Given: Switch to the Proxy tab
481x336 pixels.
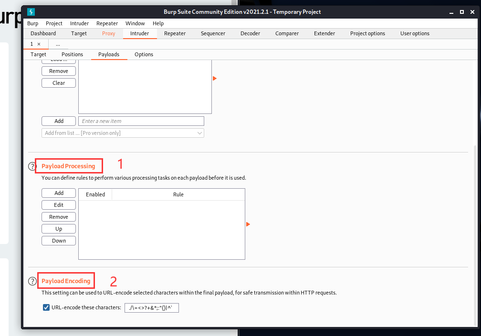Looking at the screenshot, I should (109, 33).
